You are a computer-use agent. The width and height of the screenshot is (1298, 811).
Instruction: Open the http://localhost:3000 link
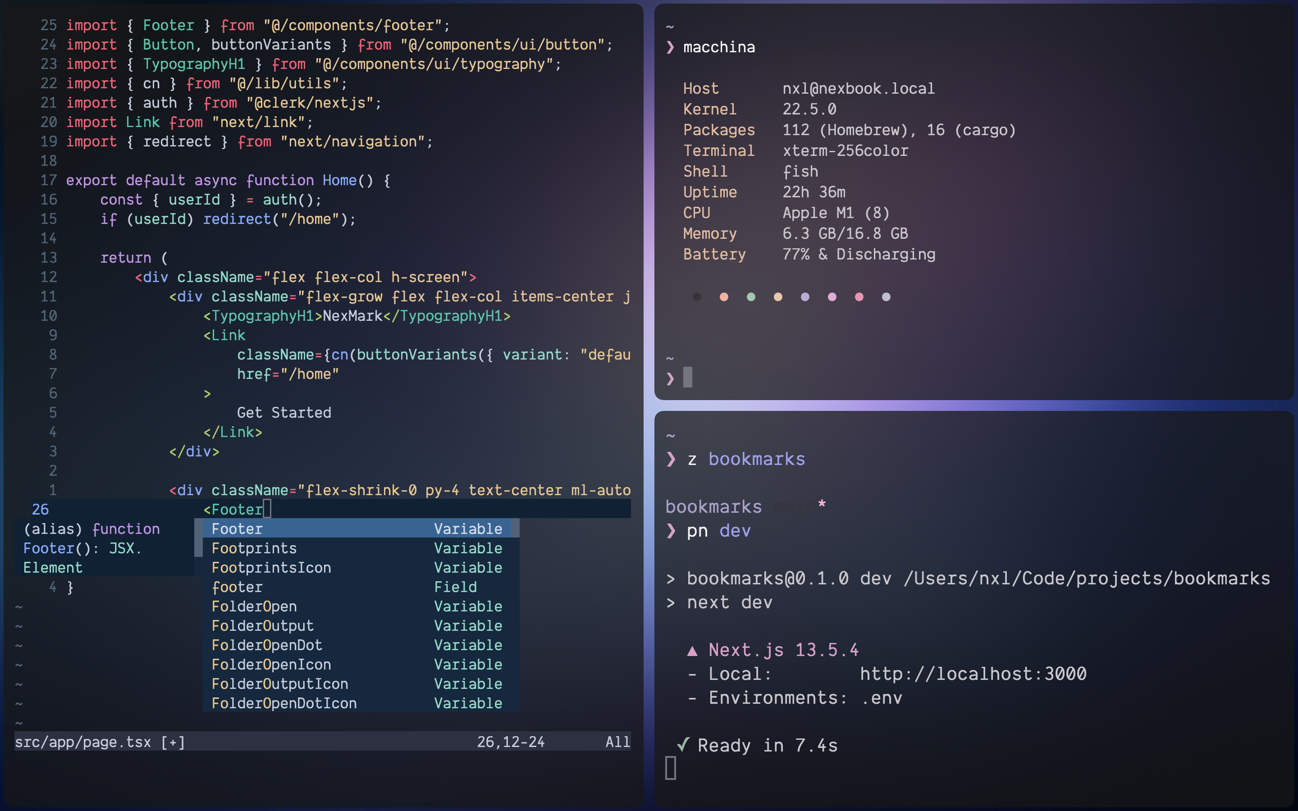point(973,674)
